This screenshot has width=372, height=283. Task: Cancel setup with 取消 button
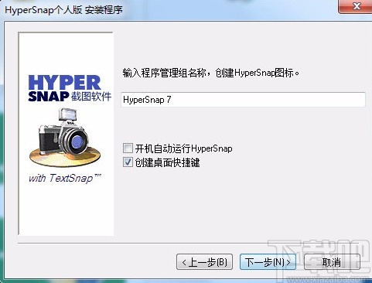(x=332, y=262)
